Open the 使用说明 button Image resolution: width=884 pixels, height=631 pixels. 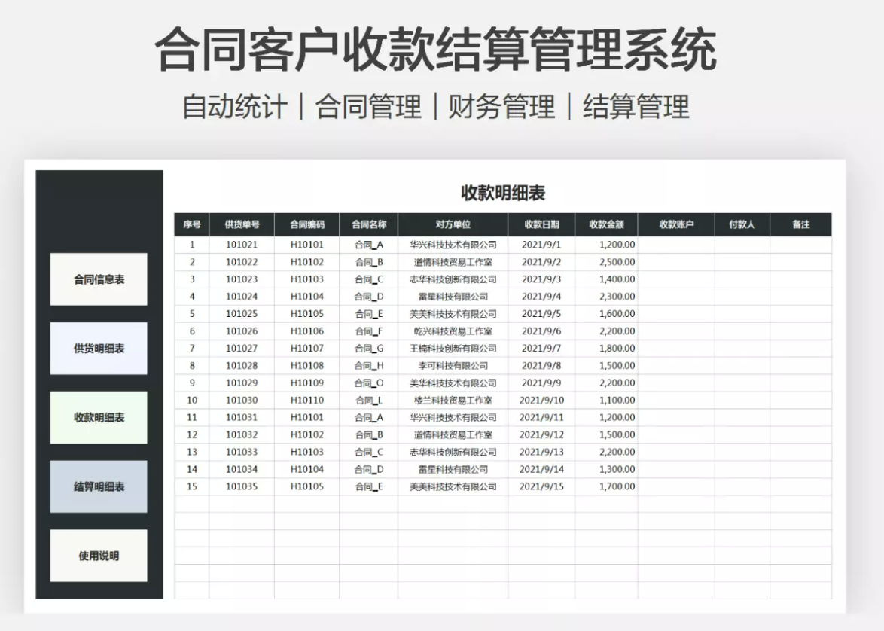click(x=99, y=556)
